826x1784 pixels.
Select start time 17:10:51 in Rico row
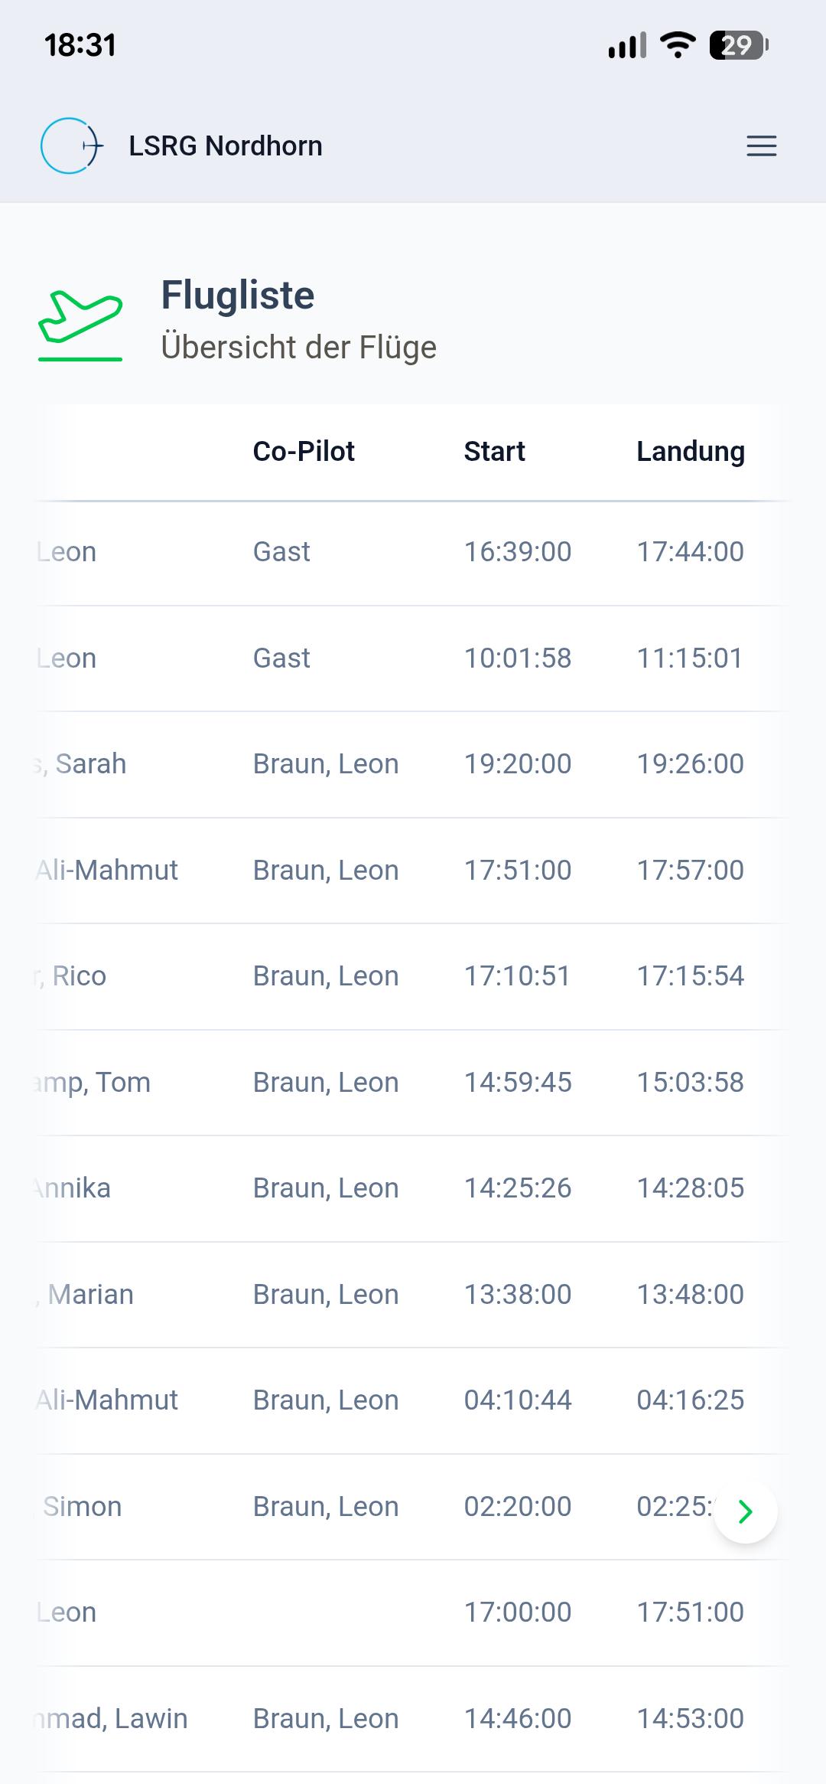[517, 976]
